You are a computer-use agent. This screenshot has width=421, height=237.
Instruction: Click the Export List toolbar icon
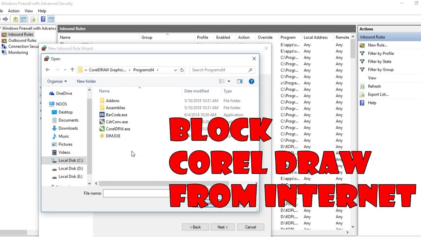33,19
